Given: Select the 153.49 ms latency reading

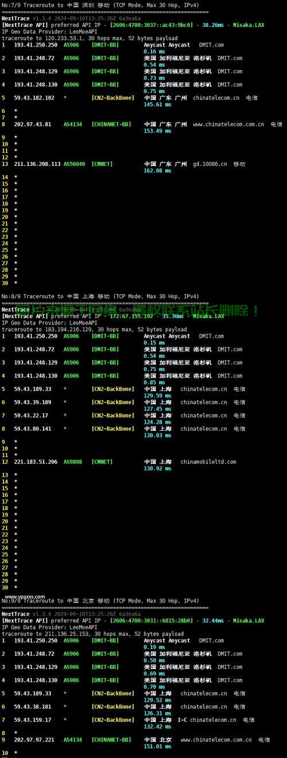Looking at the screenshot, I should point(157,131).
